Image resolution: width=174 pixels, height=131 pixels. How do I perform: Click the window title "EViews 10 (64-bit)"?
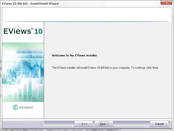[15, 3]
